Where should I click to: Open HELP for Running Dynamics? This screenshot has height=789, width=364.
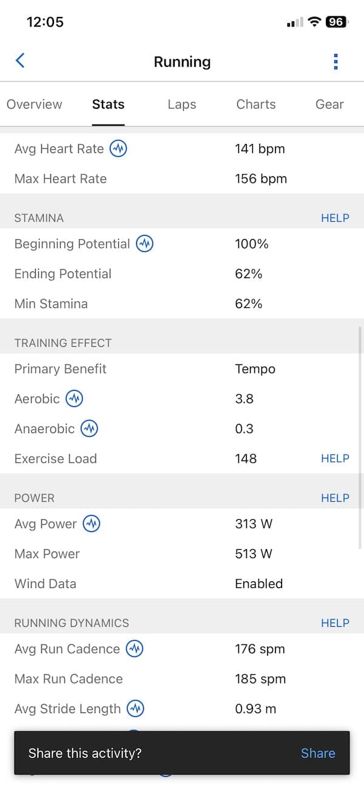click(335, 623)
